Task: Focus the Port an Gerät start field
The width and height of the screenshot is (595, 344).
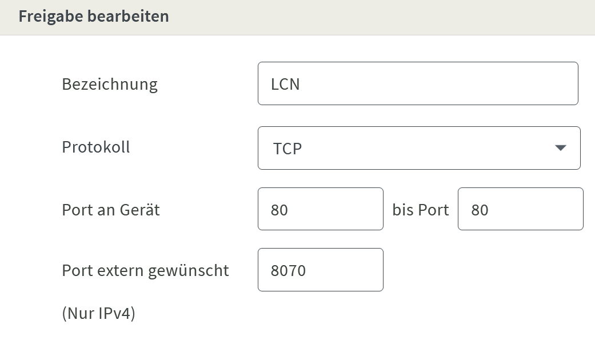Action: tap(320, 209)
